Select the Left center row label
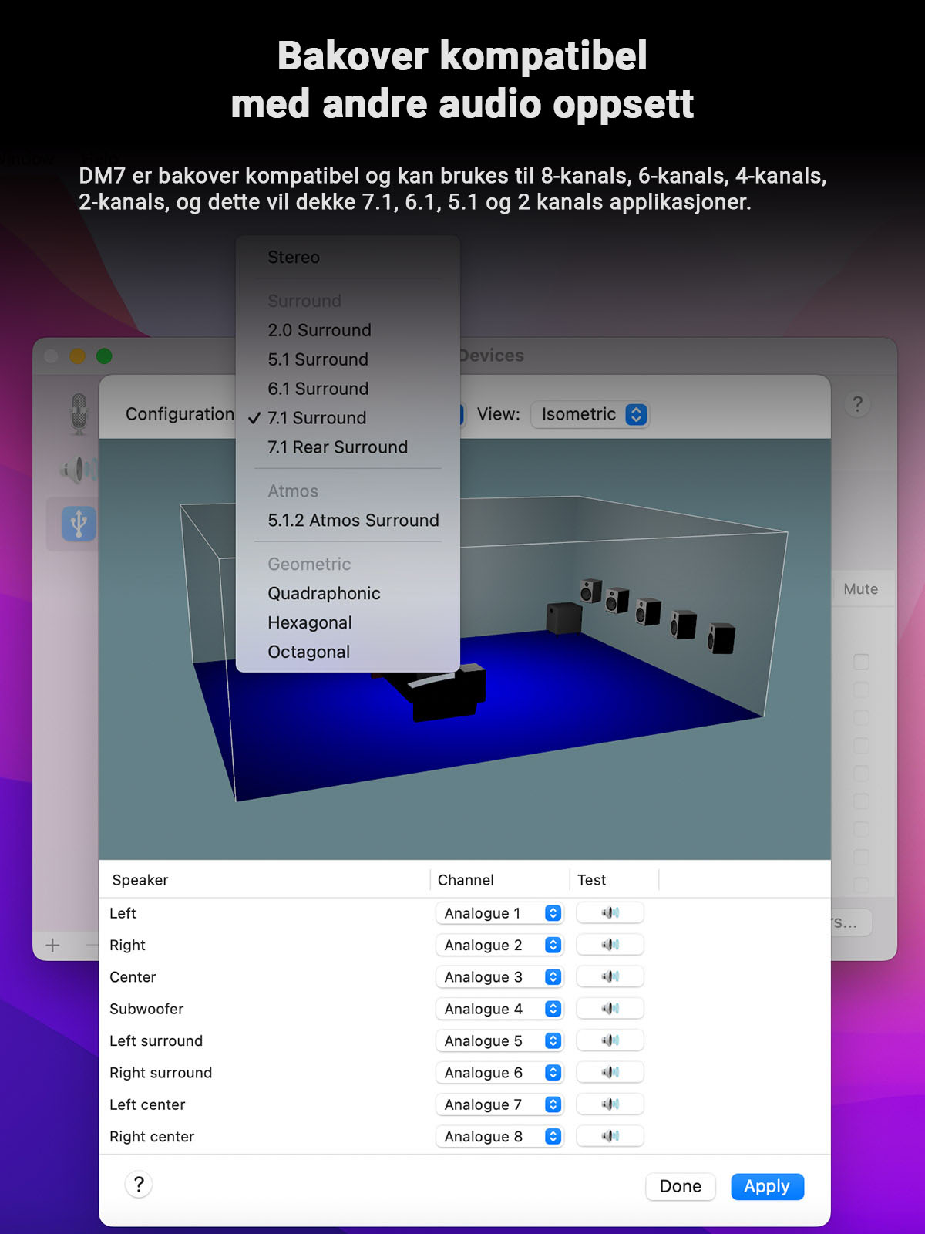Image resolution: width=925 pixels, height=1234 pixels. (147, 1104)
